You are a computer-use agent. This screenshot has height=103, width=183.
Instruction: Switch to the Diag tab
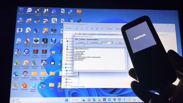click(77, 39)
